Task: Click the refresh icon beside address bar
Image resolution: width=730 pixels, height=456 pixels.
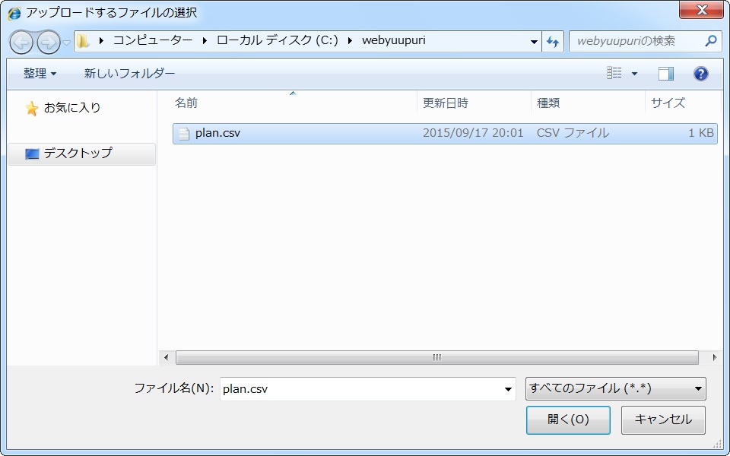Action: pyautogui.click(x=553, y=42)
